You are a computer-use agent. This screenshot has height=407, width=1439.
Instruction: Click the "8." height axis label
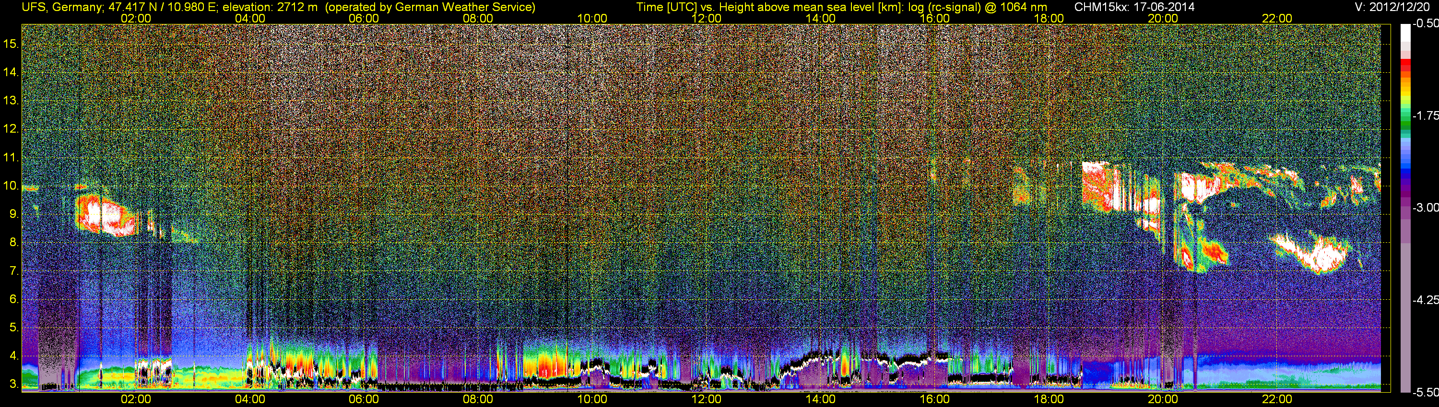tap(14, 243)
